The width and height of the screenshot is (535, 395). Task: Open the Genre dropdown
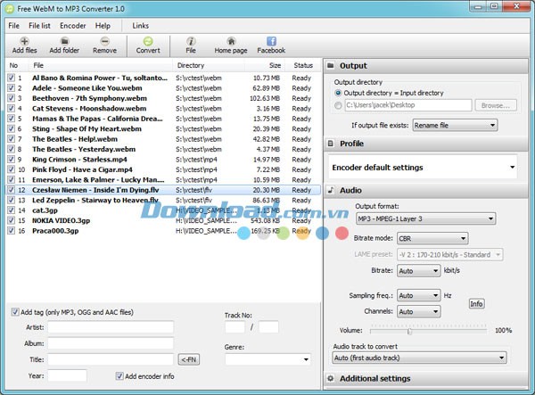267,359
